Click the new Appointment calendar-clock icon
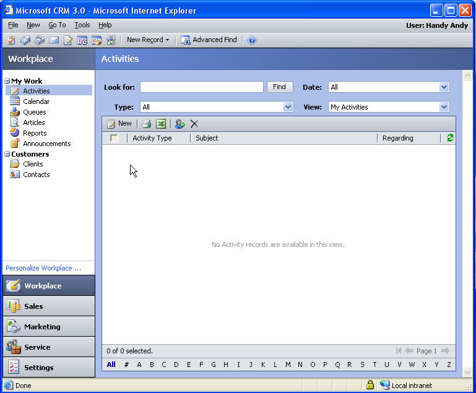476x393 pixels. tap(82, 40)
